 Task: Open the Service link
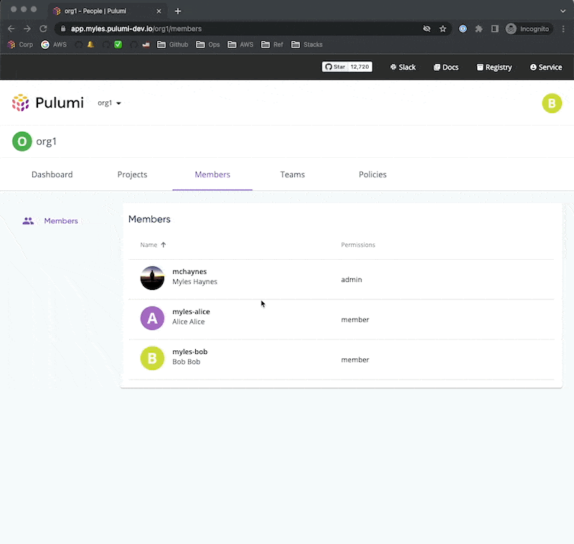(x=546, y=67)
